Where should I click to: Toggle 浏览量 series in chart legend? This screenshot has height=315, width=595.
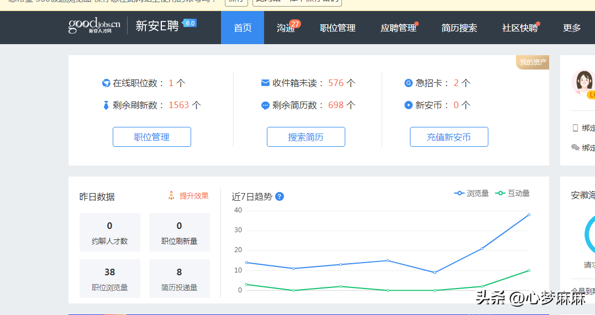471,193
